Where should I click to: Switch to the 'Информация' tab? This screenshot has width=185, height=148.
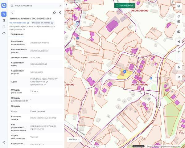click(17, 34)
